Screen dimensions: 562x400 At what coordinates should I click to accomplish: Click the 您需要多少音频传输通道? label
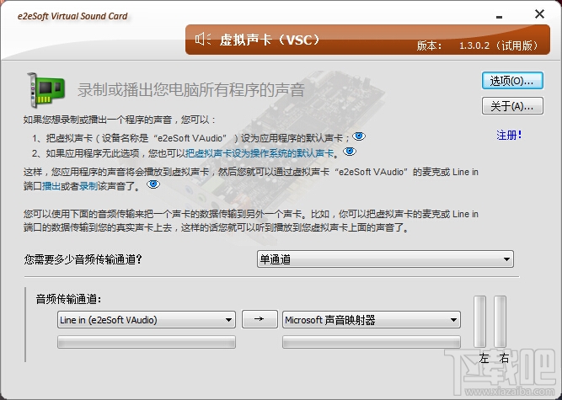pos(83,259)
